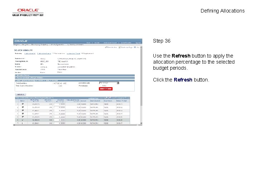Select My Planning Workspace breadcrumb
Screen dimensions: 258x193
coord(75,45)
